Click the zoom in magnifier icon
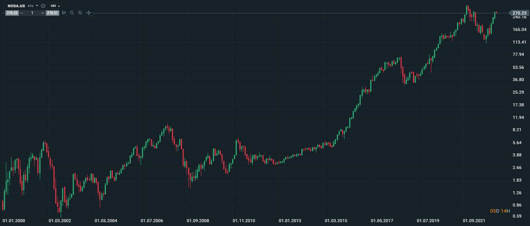The width and height of the screenshot is (530, 226). 80,13
